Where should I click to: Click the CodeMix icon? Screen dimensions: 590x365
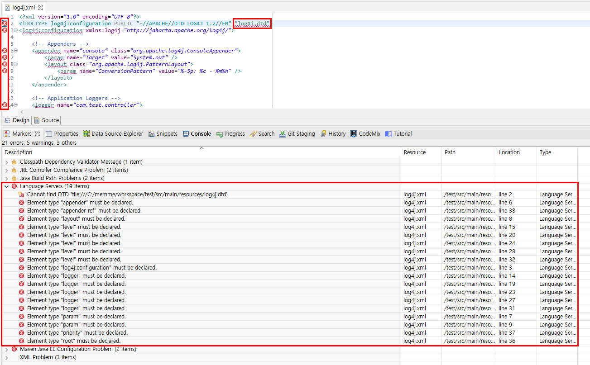[354, 134]
